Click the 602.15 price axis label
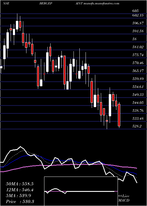The width and height of the screenshot is (147, 206). [x=138, y=15]
